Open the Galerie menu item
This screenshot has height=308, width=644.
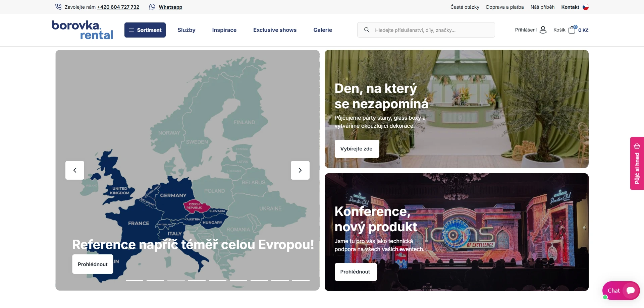pyautogui.click(x=323, y=30)
